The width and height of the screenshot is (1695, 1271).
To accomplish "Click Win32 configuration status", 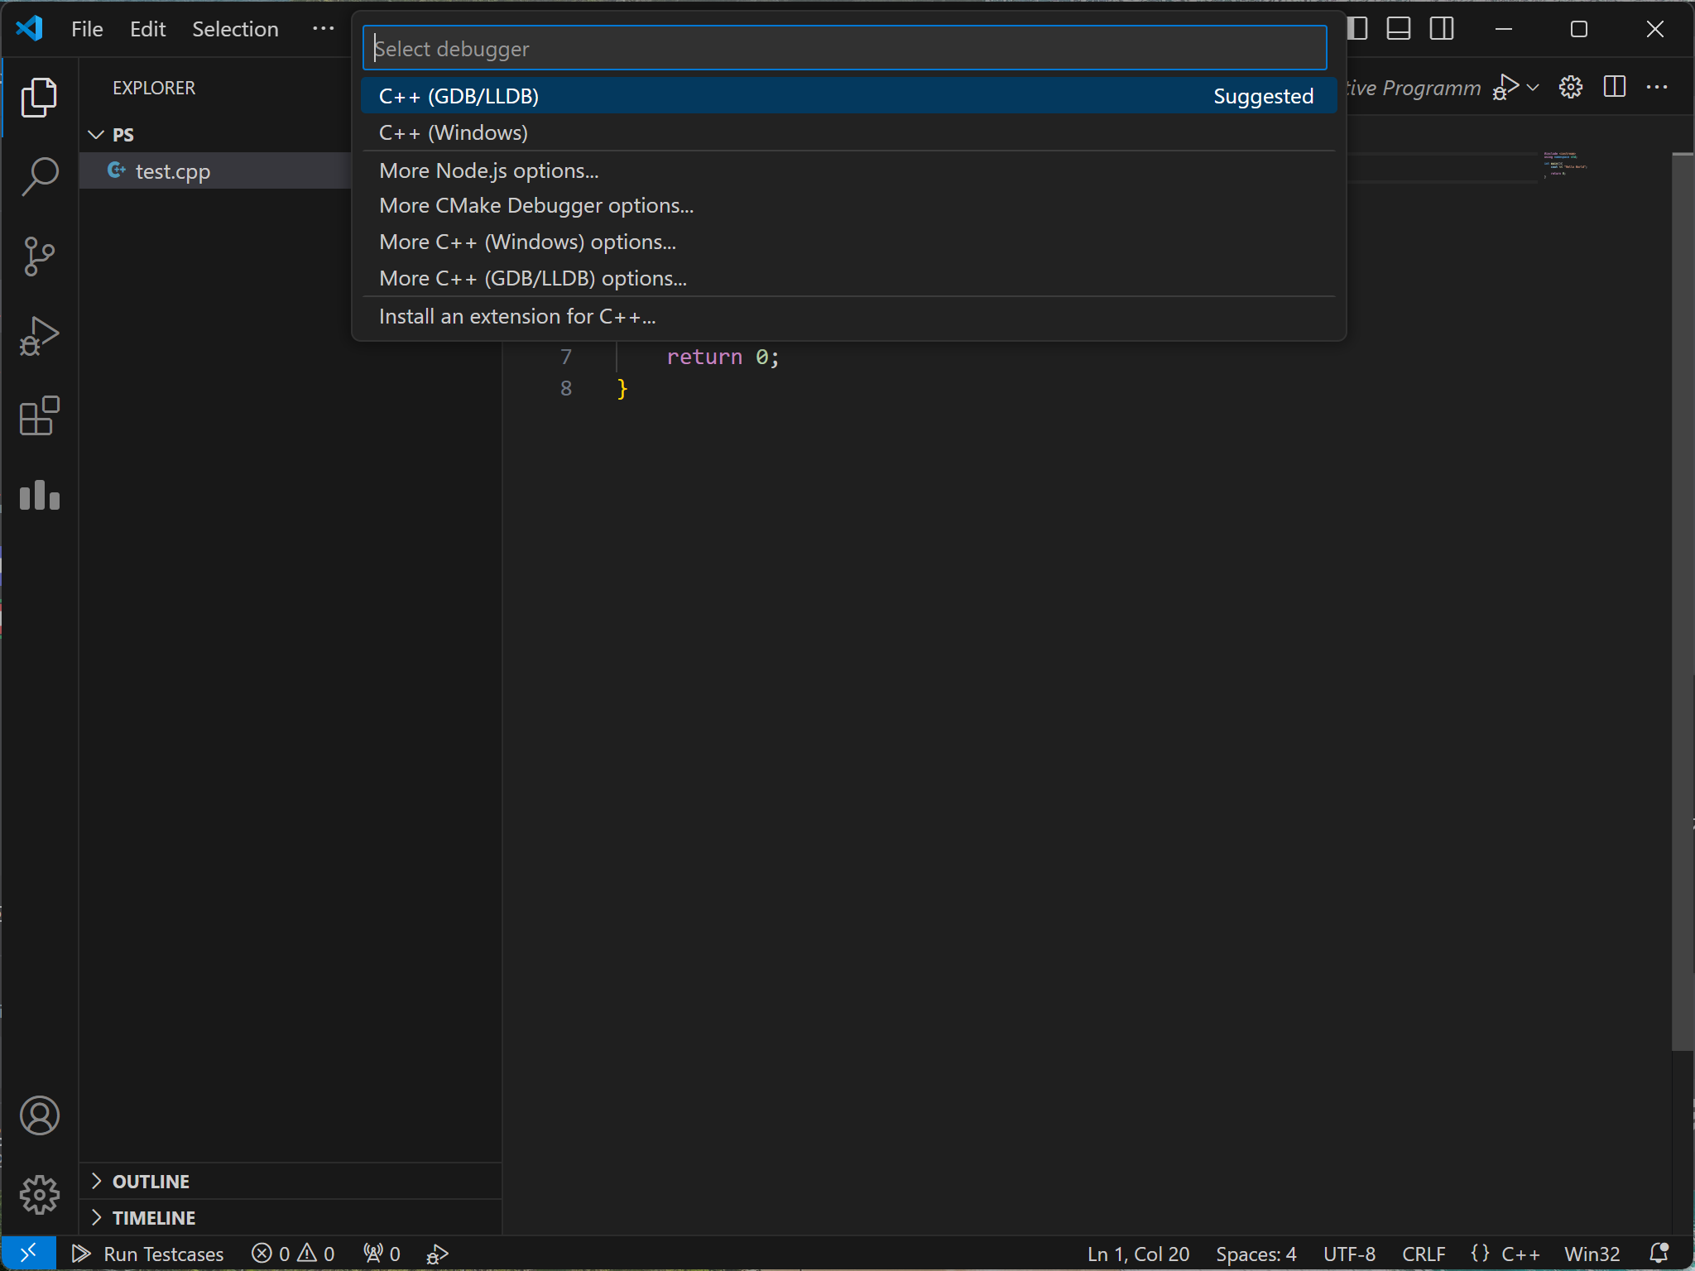I will coord(1592,1254).
